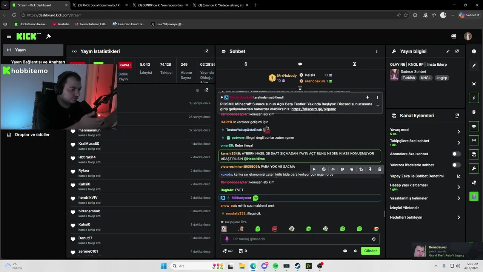Switch to the KNGL Social Community browser tab
The image size is (483, 272).
pos(100,5)
